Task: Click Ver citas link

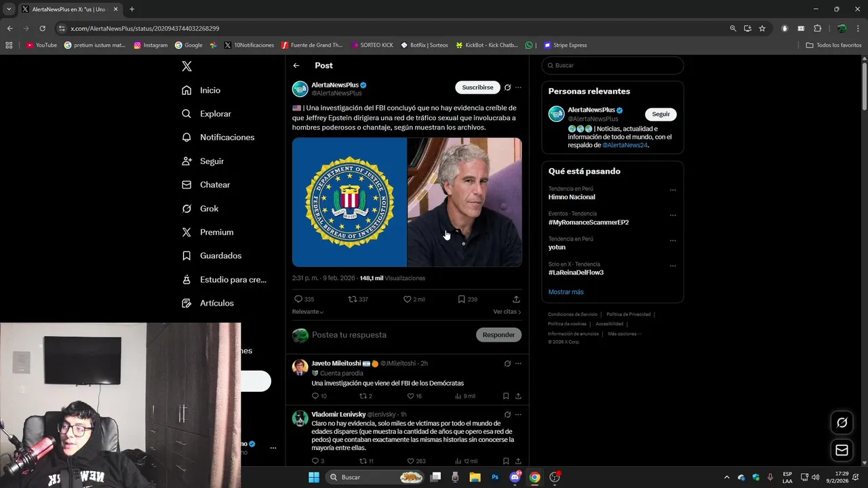Action: [507, 312]
